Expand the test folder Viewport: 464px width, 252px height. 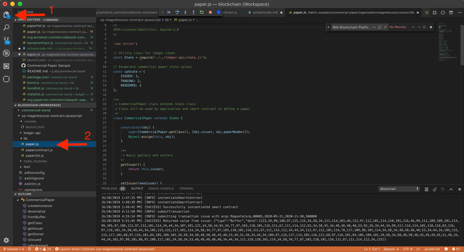tap(20, 167)
